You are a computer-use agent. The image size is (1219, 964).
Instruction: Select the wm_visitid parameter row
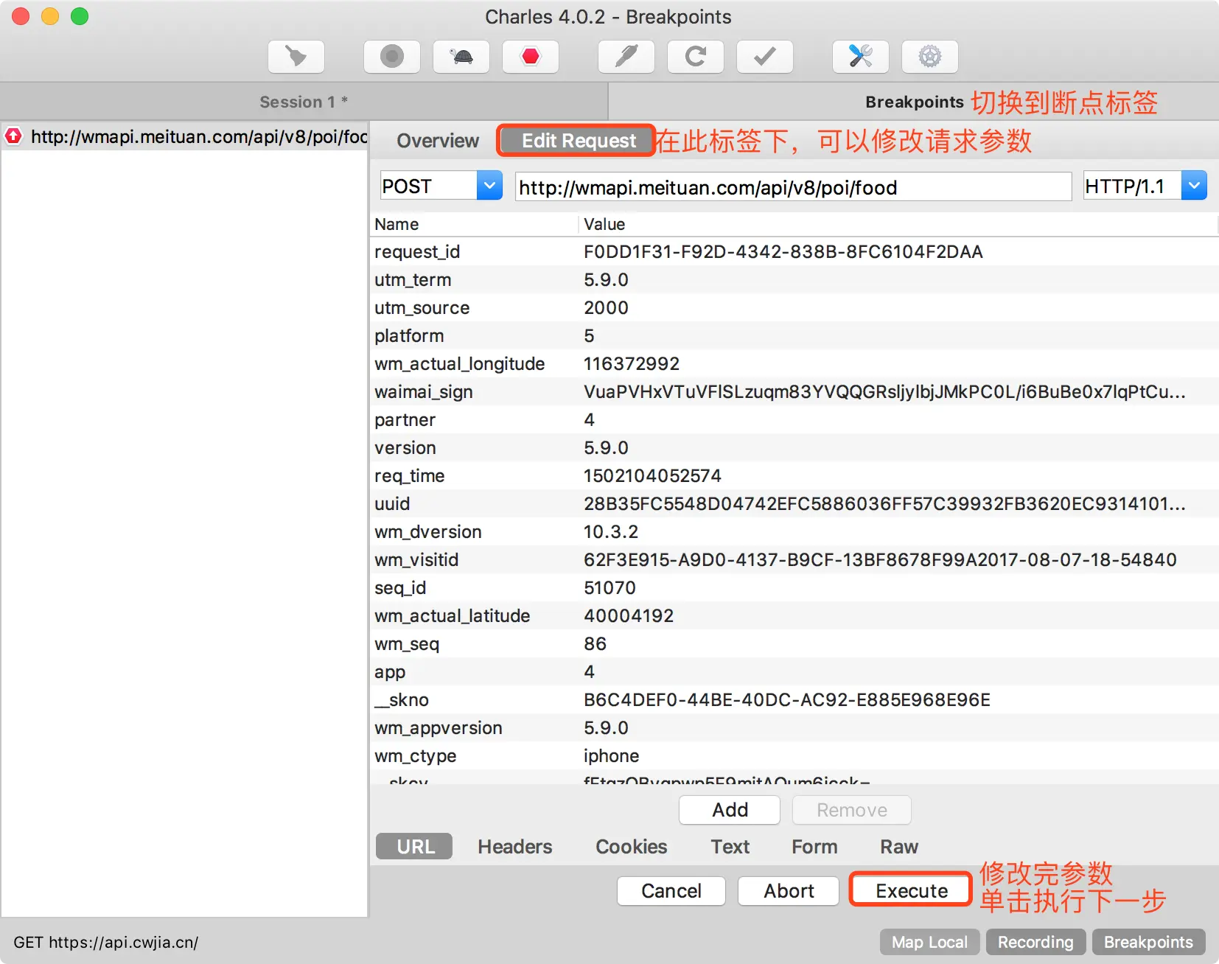(x=794, y=559)
